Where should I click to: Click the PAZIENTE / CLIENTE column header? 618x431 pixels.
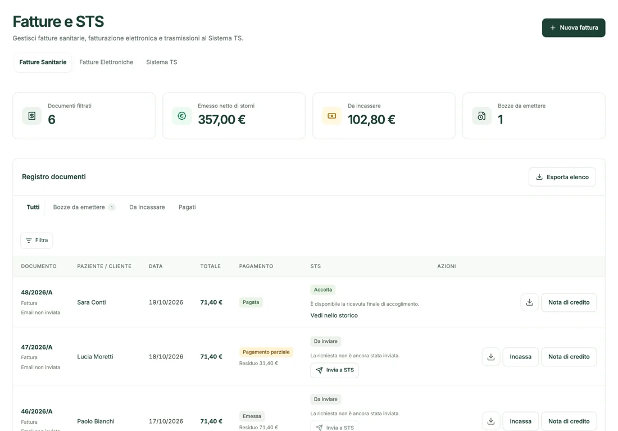point(104,266)
